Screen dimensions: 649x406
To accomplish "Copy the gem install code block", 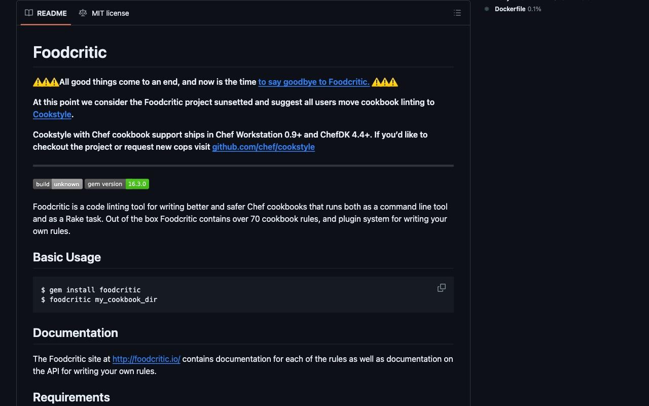I will (442, 288).
